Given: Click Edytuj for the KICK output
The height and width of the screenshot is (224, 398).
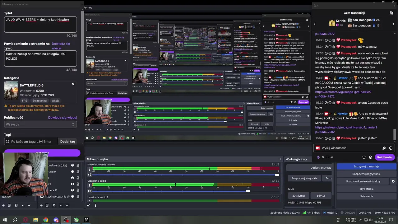Looking at the screenshot, I should pos(321,196).
